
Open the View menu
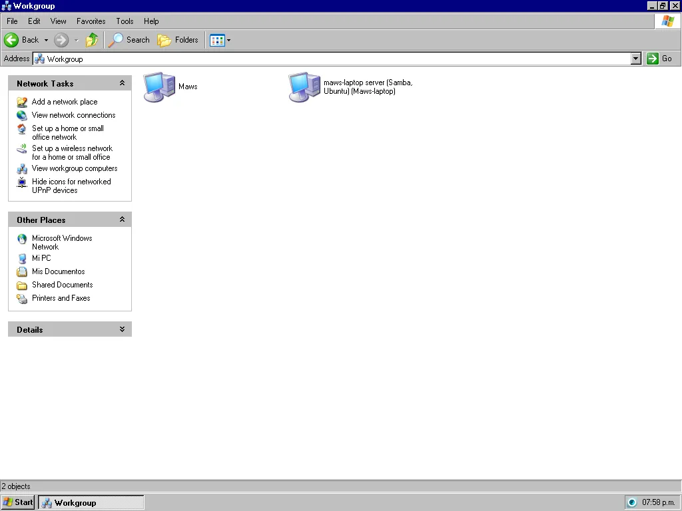tap(59, 21)
